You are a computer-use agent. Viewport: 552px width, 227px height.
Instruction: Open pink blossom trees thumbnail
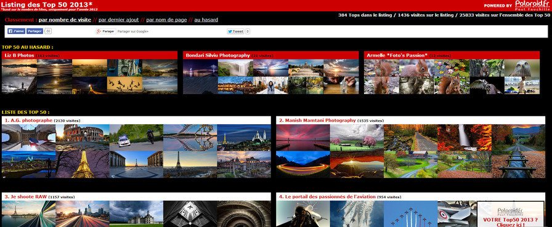357,137
